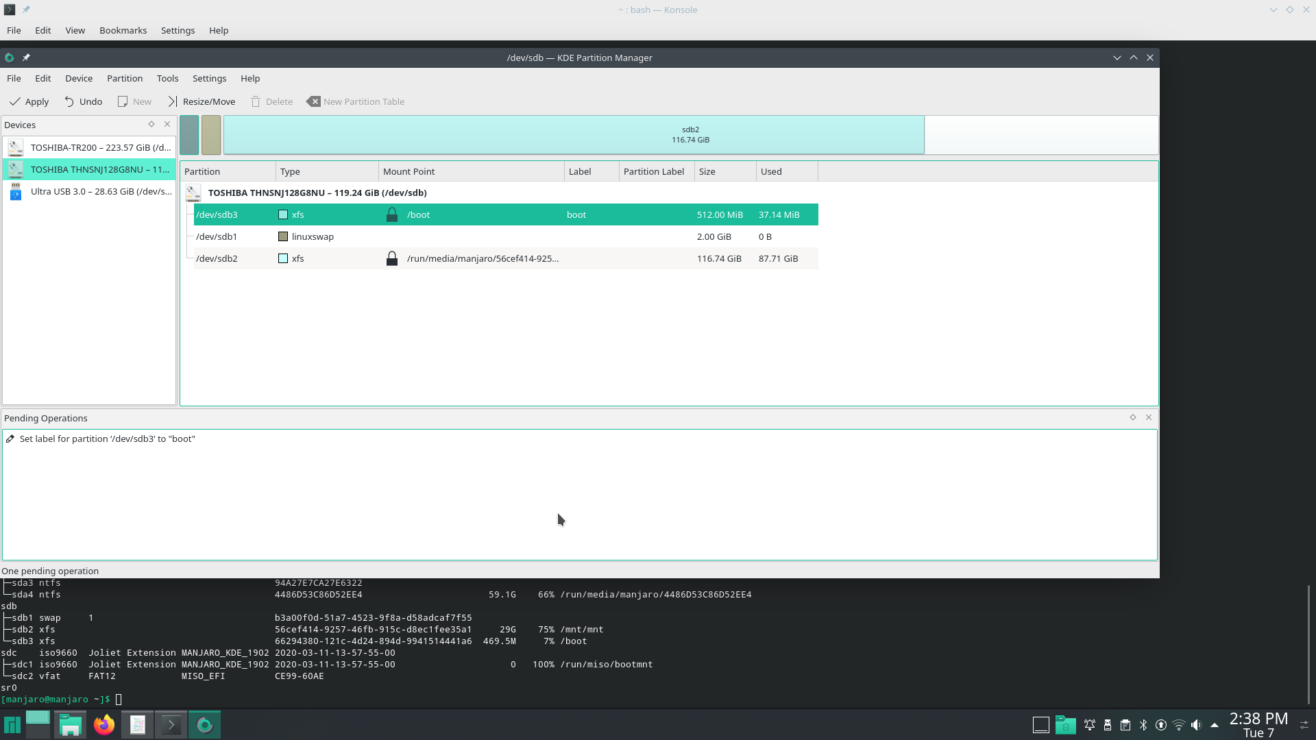
Task: Select Ultra USB 3.0 device
Action: [89, 191]
